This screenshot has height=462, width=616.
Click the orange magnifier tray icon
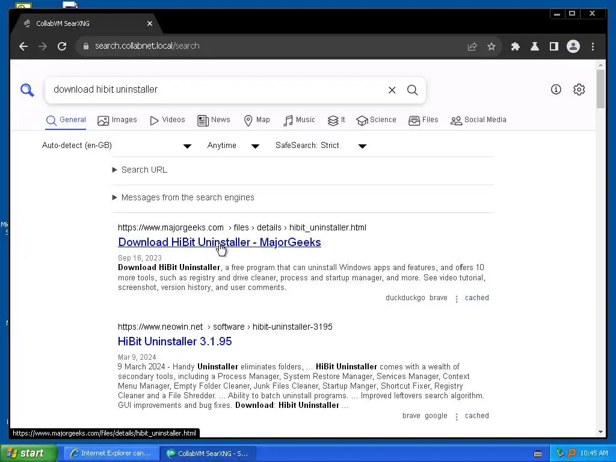571,454
